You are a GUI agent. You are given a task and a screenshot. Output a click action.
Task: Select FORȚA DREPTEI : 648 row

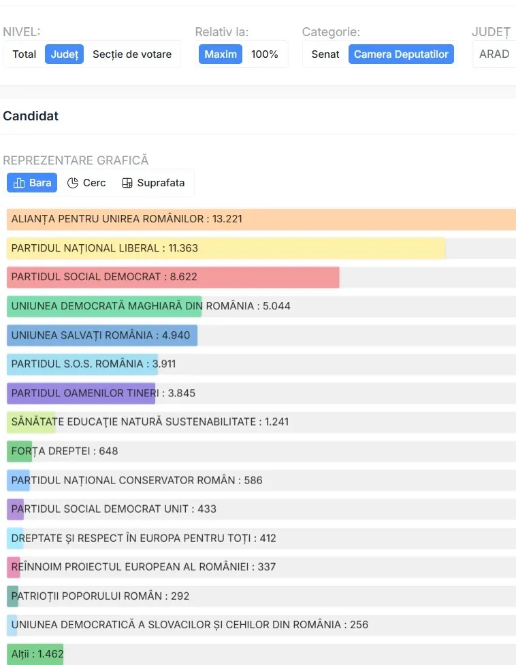click(261, 451)
